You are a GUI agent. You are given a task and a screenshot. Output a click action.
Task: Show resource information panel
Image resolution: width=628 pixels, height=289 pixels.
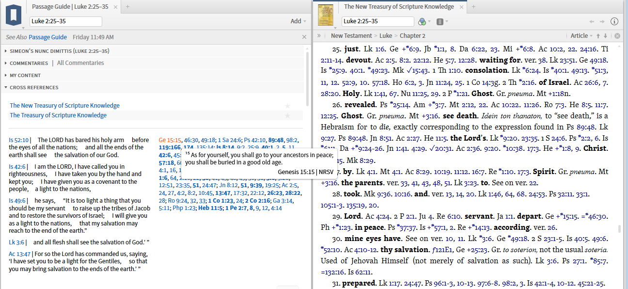pos(614,21)
